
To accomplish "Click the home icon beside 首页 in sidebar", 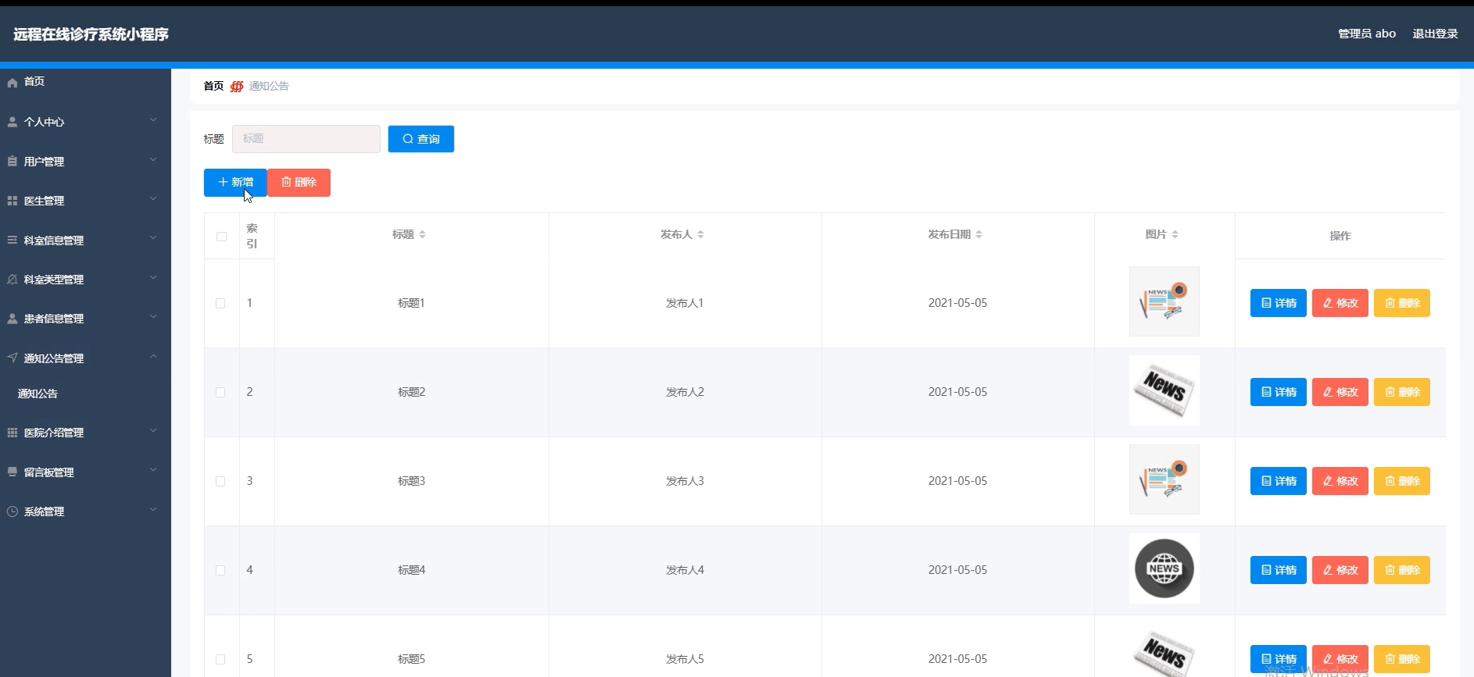I will (13, 82).
